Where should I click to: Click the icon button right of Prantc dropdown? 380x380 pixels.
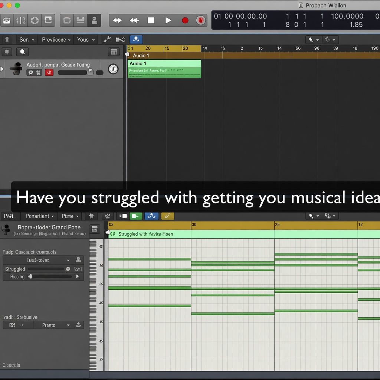click(x=79, y=325)
